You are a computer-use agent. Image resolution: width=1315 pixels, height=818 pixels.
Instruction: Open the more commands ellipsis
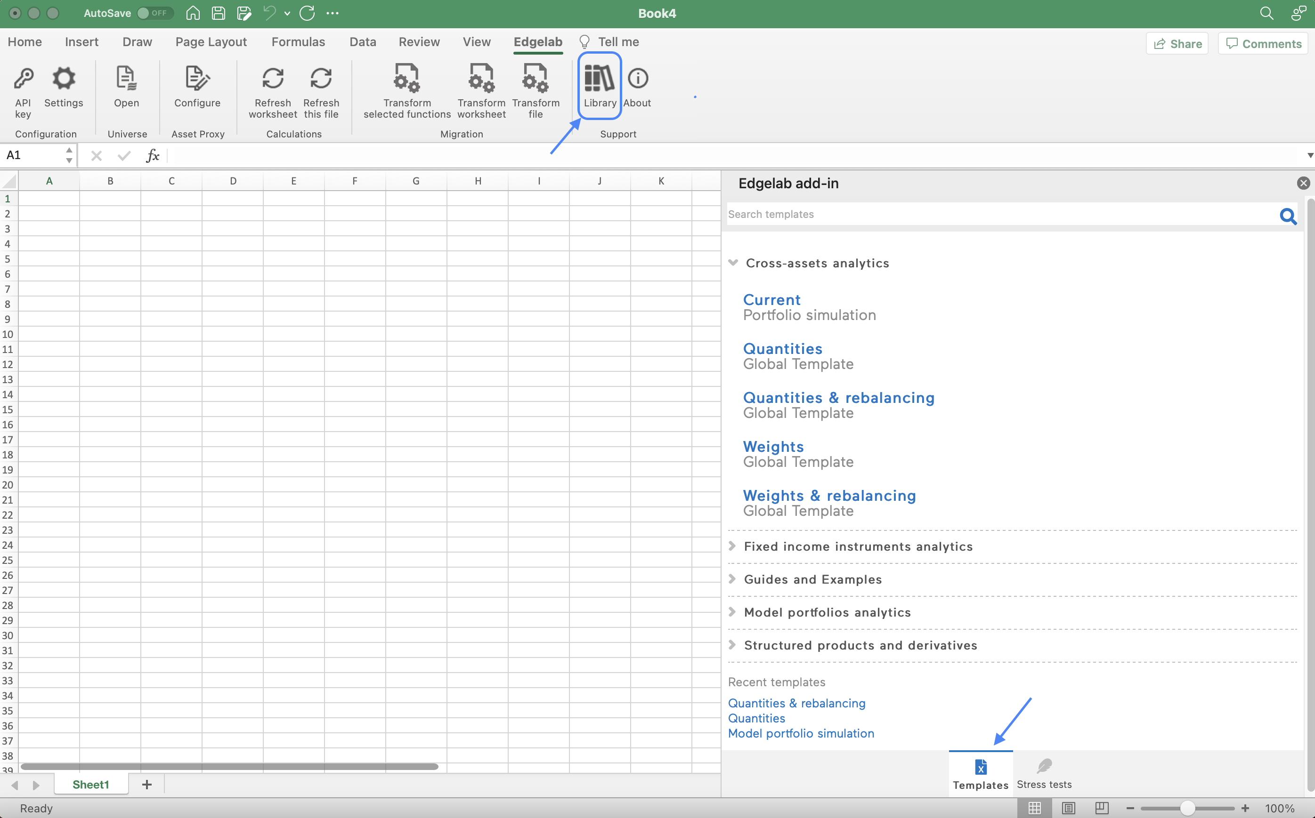pyautogui.click(x=333, y=13)
